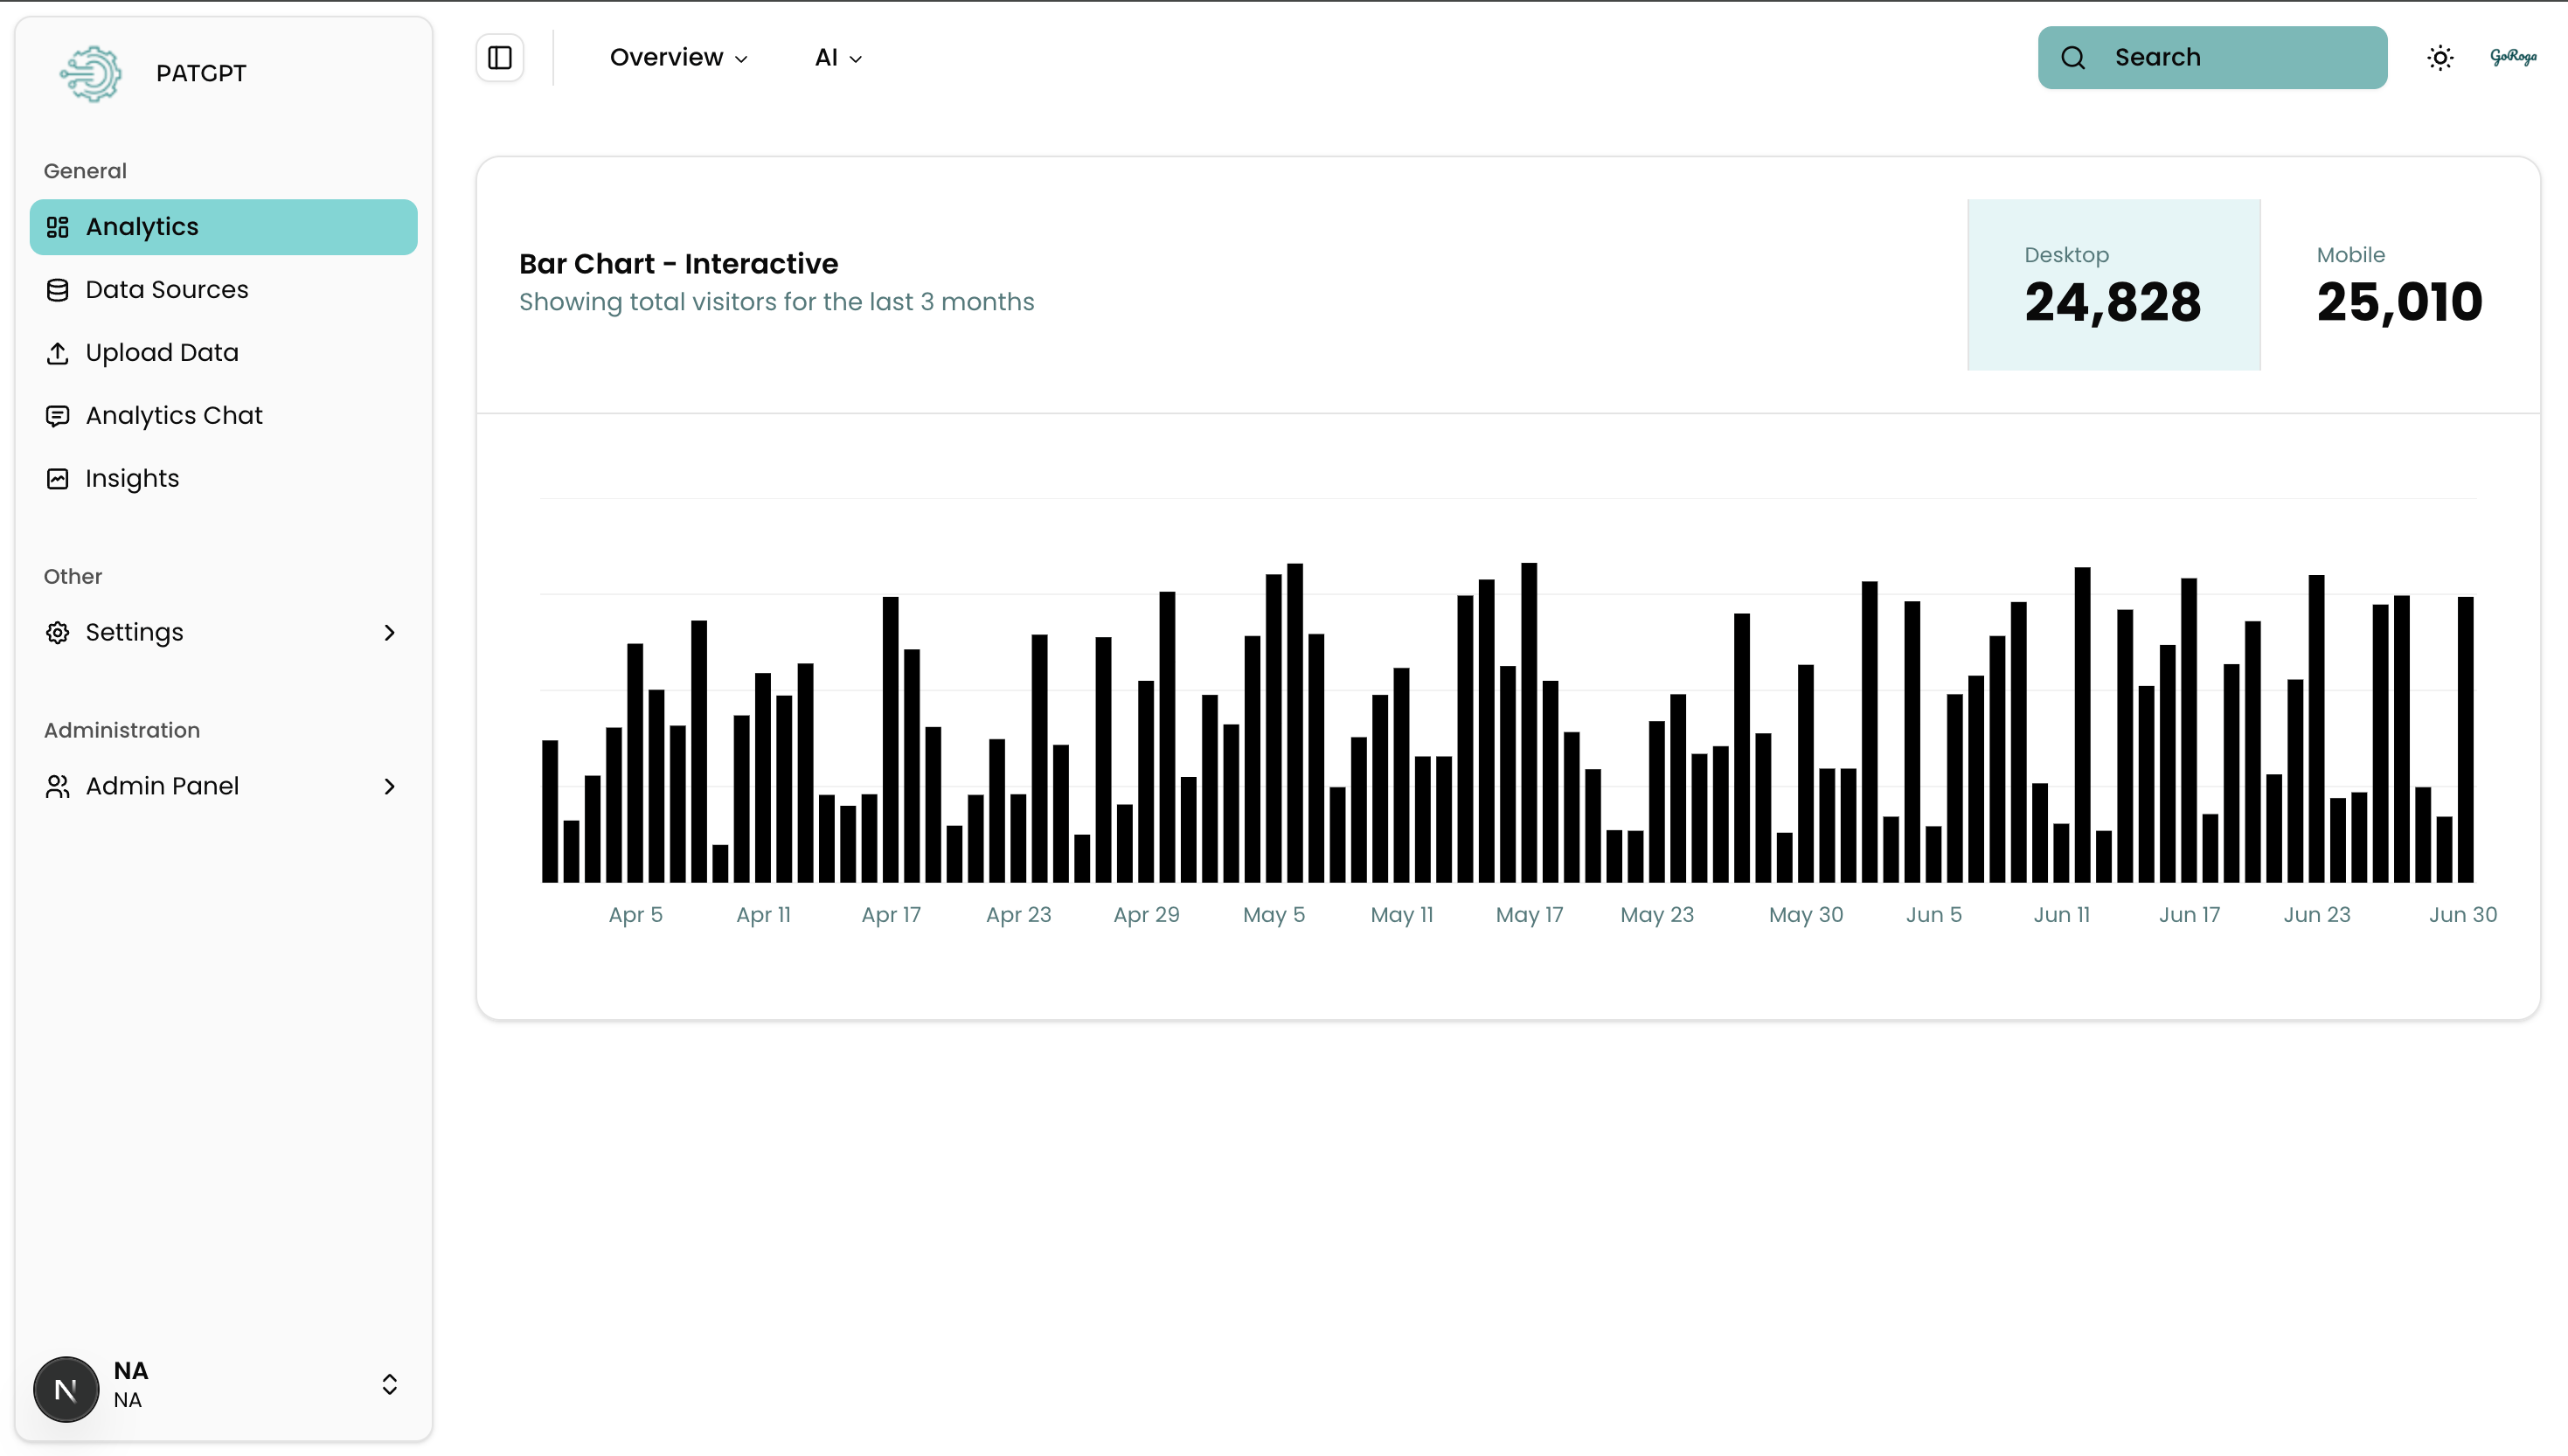The height and width of the screenshot is (1456, 2568).
Task: Open Analytics Chat page
Action: (224, 416)
